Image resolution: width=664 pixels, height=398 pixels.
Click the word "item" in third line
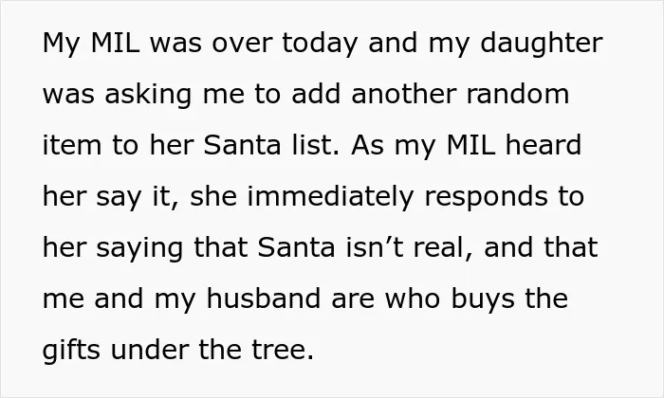(72, 145)
